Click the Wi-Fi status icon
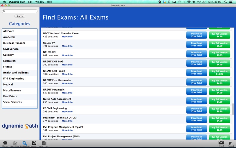The height and width of the screenshot is (148, 236). coord(189,2)
